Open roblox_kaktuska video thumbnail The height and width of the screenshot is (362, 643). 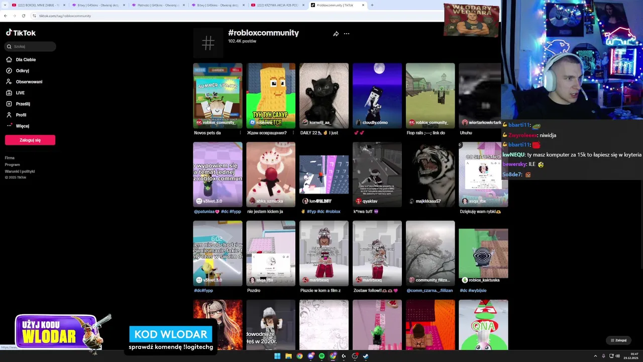(x=483, y=253)
